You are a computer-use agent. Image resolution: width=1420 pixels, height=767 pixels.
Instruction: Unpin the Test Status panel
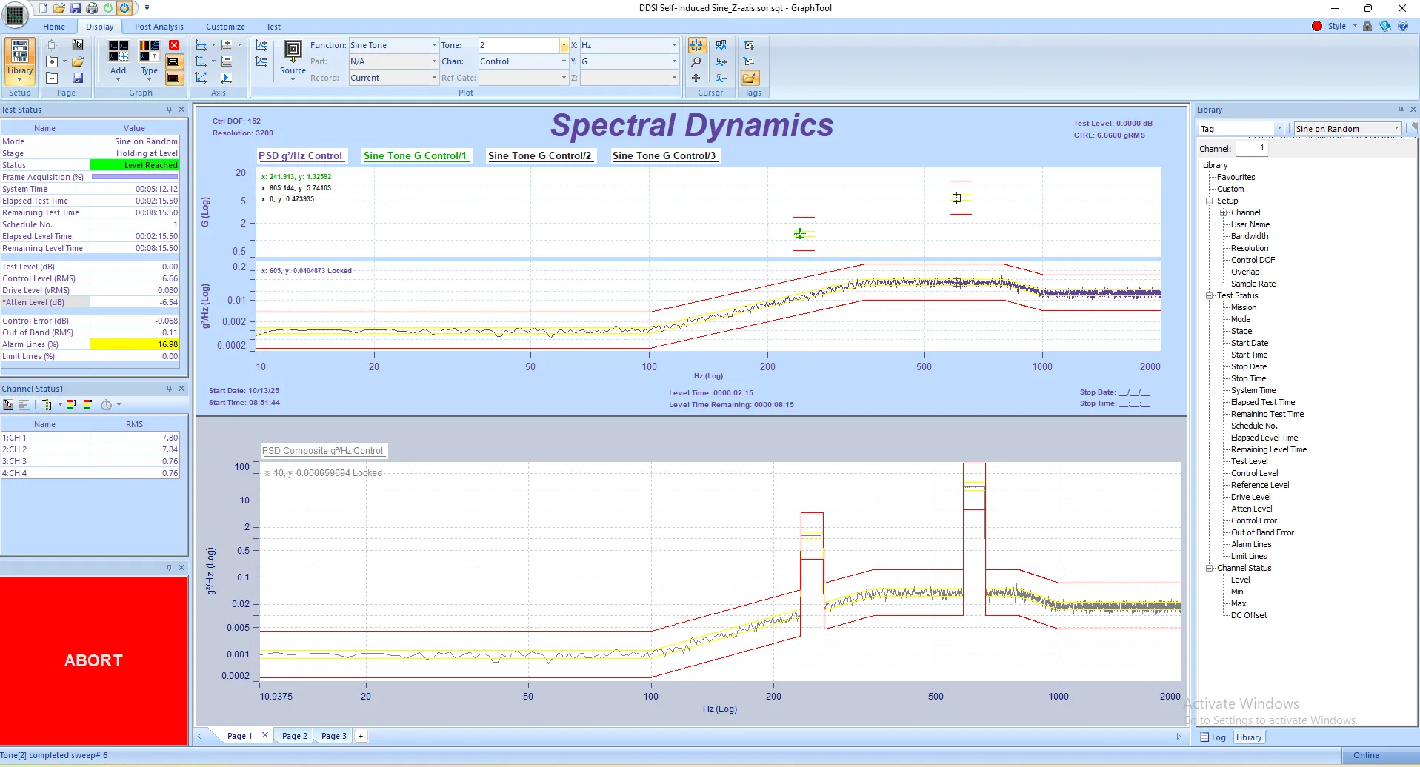[x=170, y=109]
